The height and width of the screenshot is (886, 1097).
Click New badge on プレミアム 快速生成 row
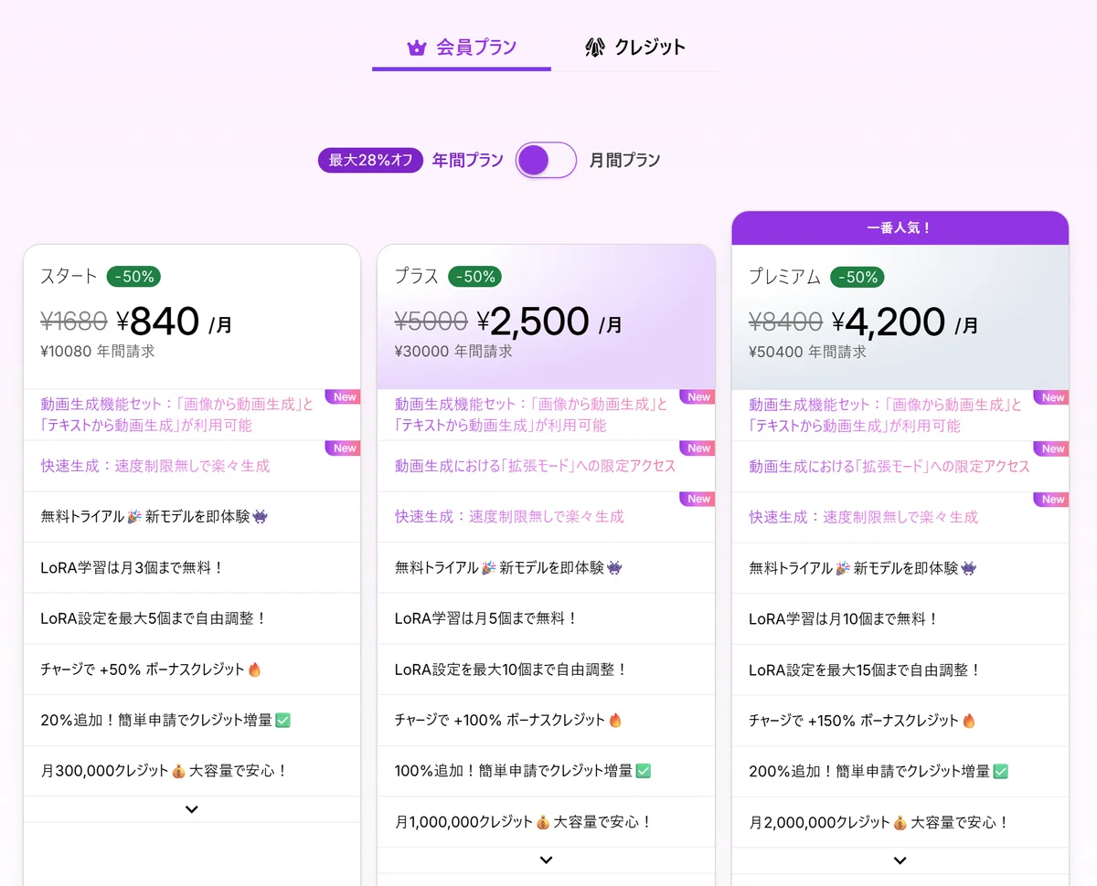(x=1052, y=500)
